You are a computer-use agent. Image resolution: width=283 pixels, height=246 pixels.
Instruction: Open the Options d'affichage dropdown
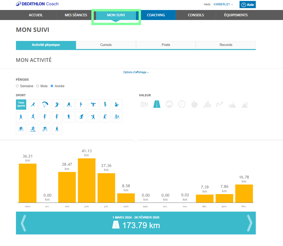(135, 72)
